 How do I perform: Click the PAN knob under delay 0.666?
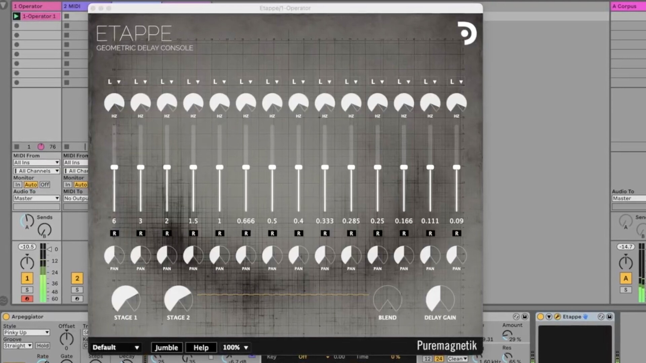click(x=246, y=256)
